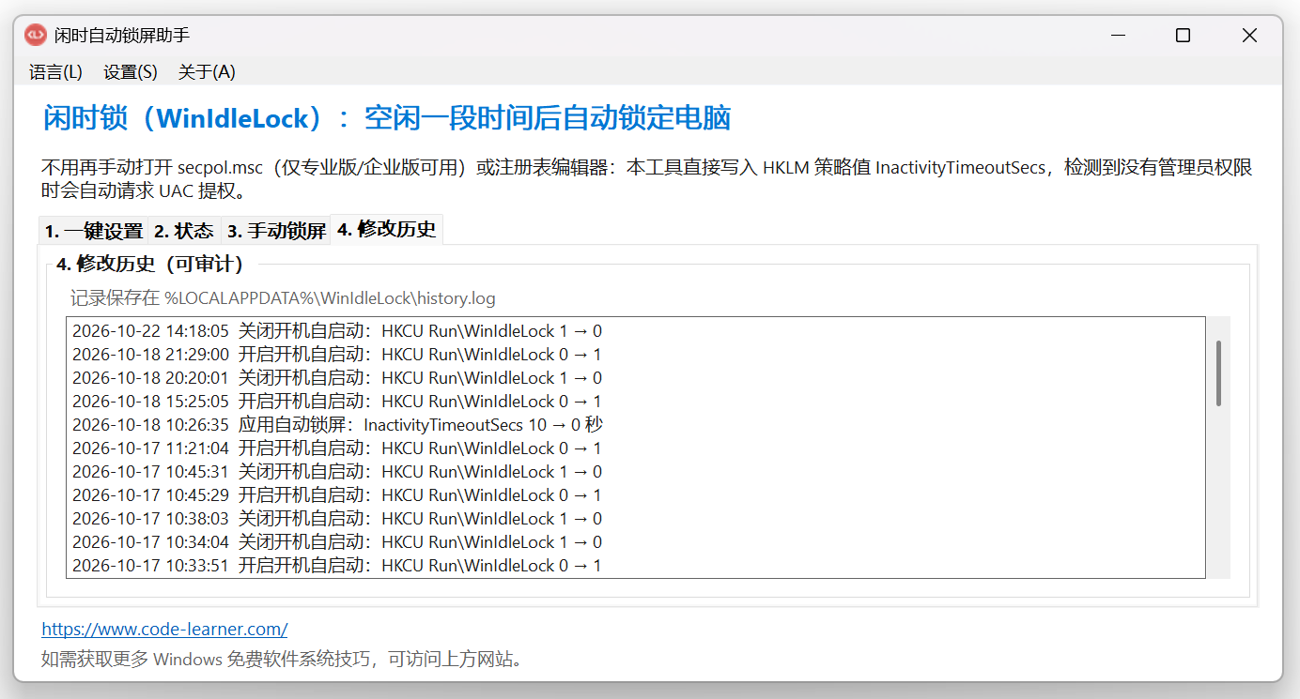
Task: Select the 4. 修改历史 tab
Action: point(387,229)
